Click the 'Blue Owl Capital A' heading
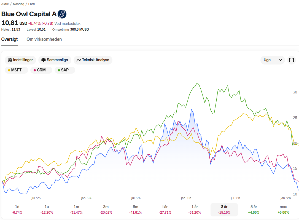Viewport: 299px width, 220px height. (29, 14)
